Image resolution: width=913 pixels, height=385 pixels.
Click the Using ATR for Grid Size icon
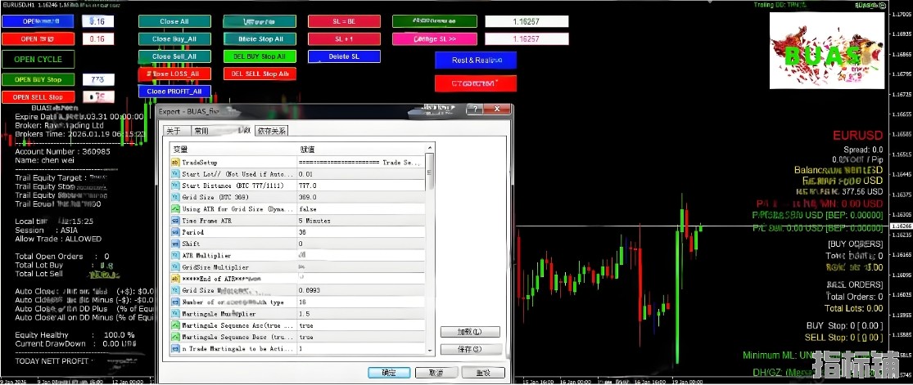(x=175, y=209)
